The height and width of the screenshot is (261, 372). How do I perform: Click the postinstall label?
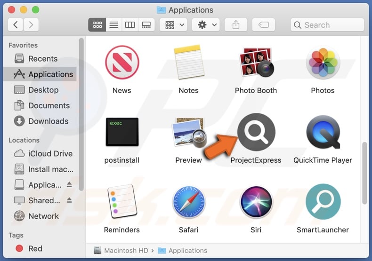click(x=122, y=160)
